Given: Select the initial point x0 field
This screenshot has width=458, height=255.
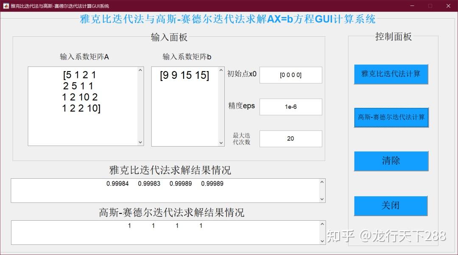Looking at the screenshot, I should [x=290, y=75].
